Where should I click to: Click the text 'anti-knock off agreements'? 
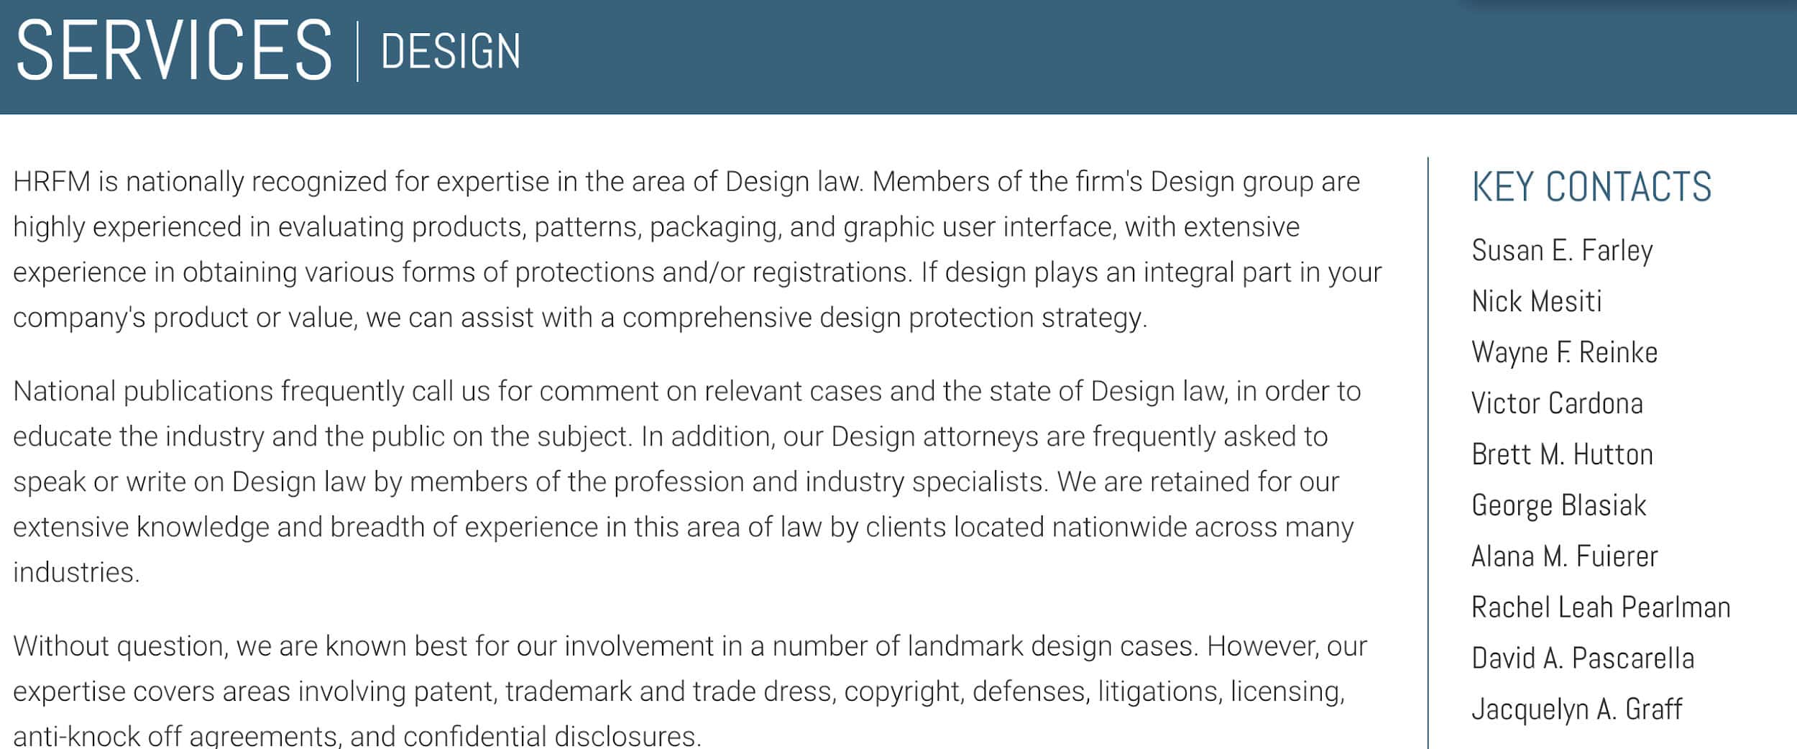[175, 736]
